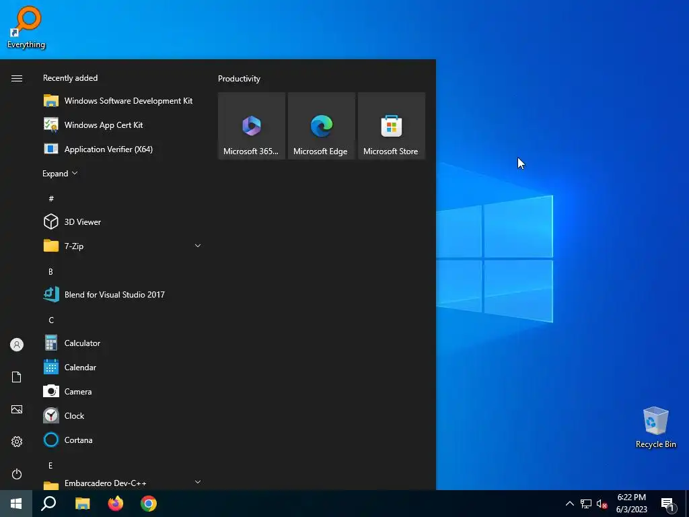Open the Calendar app
This screenshot has width=689, height=517.
tap(122, 367)
